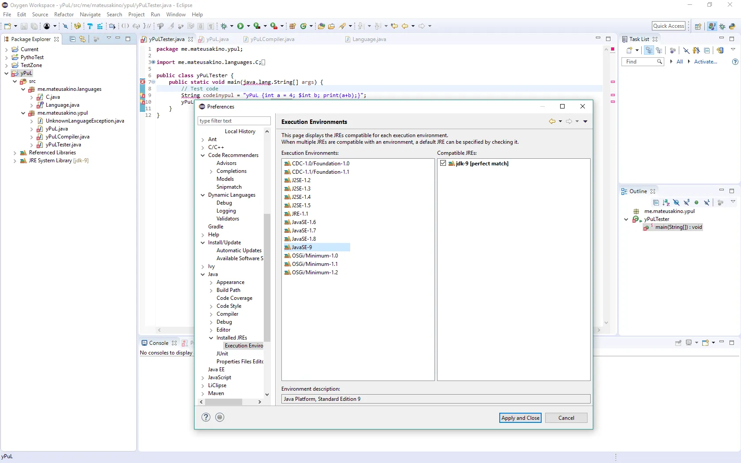Click the Debug bug icon in main toolbar
This screenshot has height=463, width=741.
[224, 26]
